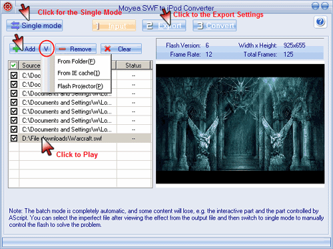Viewport: 333px width, 249px height.
Task: Toggle the third file row checkbox
Action: [14, 93]
